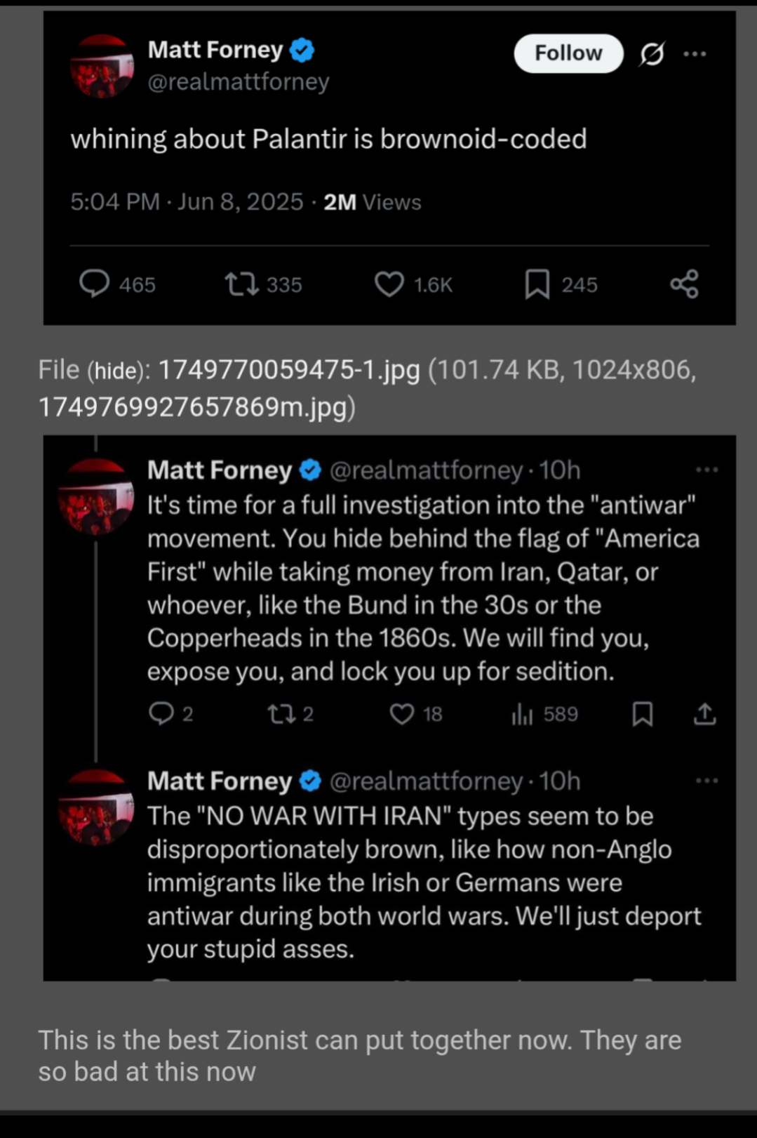Screen dimensions: 757x1138
Task: Open three-dot menu on NO WAR WITH IRAN tweet
Action: [x=706, y=781]
